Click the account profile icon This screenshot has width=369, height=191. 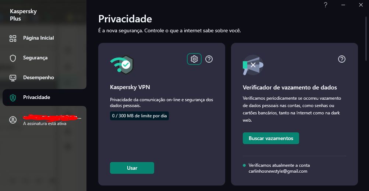click(x=13, y=120)
